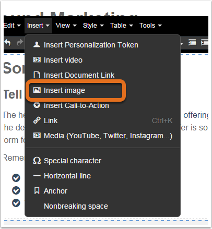Click the bookmark icon beside Anchor
Screen dimensions: 212x229
point(37,191)
